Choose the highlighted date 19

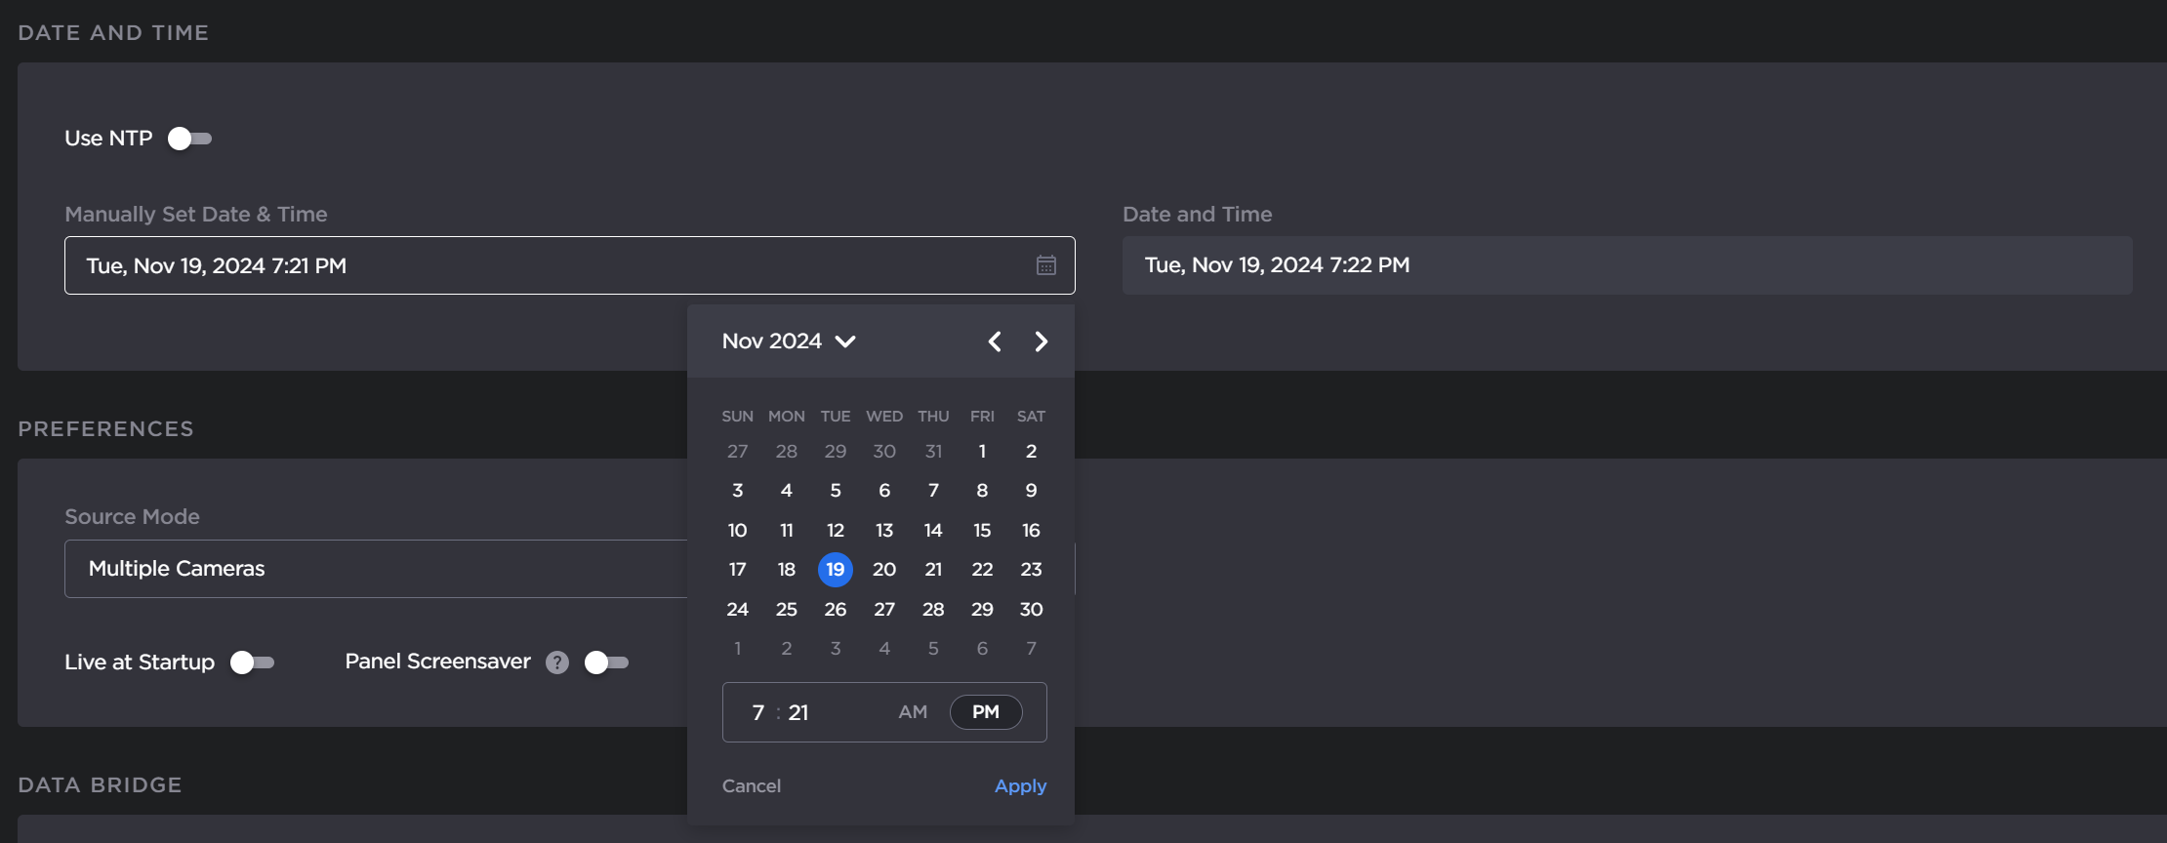(x=836, y=570)
